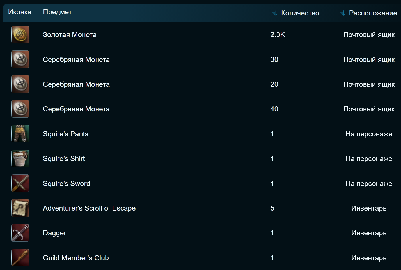Screen dimensions: 401x270
Task: Open the Adventurer's Scroll of Escape name
Action: (x=89, y=208)
